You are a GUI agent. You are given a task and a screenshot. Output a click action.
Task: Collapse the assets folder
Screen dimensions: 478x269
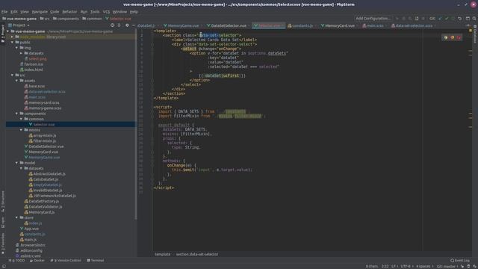click(17, 81)
